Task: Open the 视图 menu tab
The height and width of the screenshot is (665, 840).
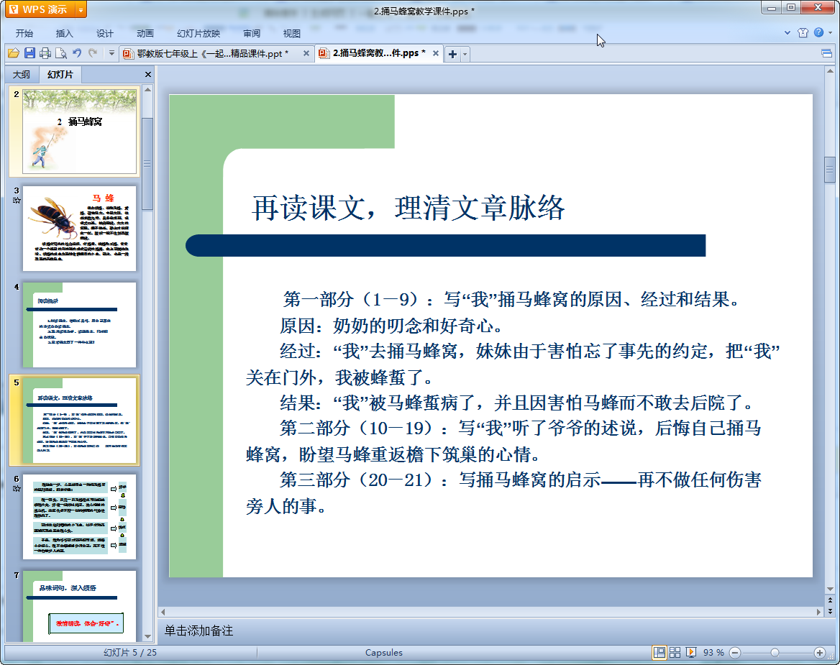Action: [x=292, y=33]
